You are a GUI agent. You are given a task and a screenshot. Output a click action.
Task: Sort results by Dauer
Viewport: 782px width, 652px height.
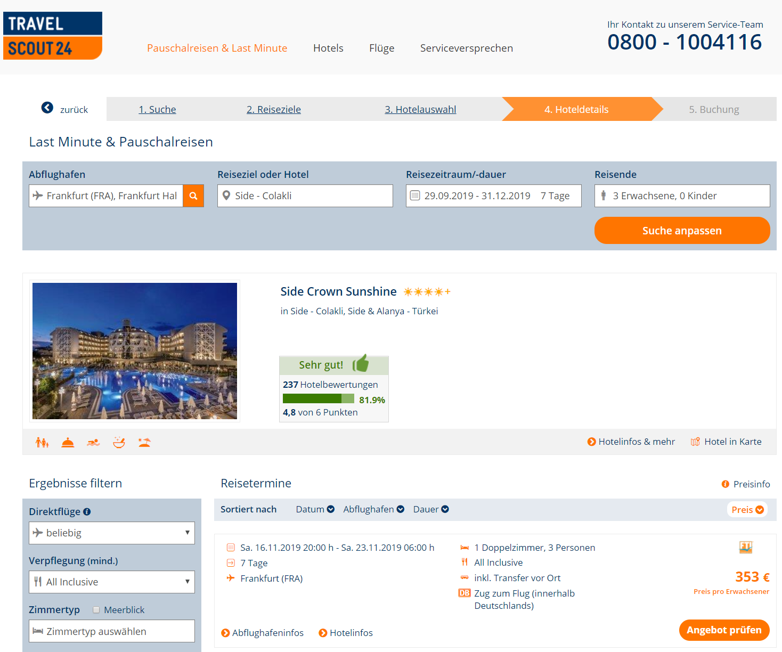[x=431, y=509]
